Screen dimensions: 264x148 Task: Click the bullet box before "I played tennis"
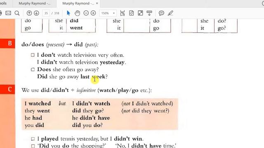33,139
